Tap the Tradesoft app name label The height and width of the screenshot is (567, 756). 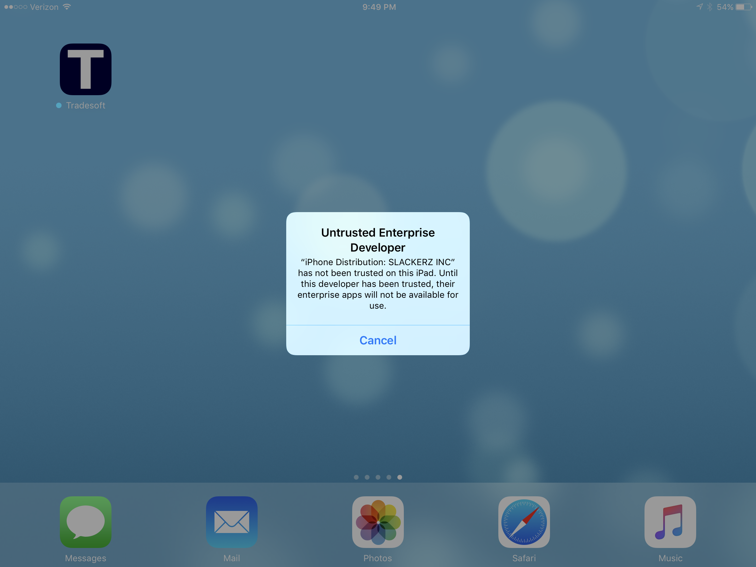point(85,106)
